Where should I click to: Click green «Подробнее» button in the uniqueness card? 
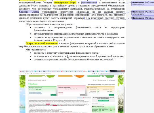tap(53, 95)
